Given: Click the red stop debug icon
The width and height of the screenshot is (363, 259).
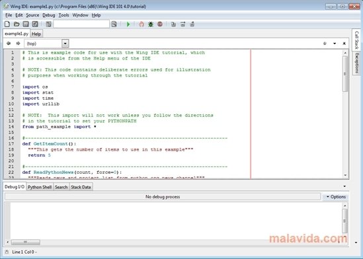Looking at the screenshot, I should coord(160,24).
